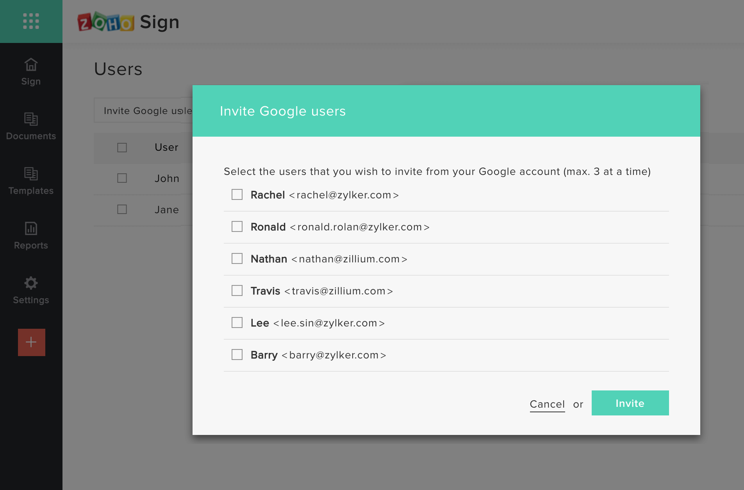Toggle the select-all checkbox in the User header
The image size is (744, 490).
[122, 148]
